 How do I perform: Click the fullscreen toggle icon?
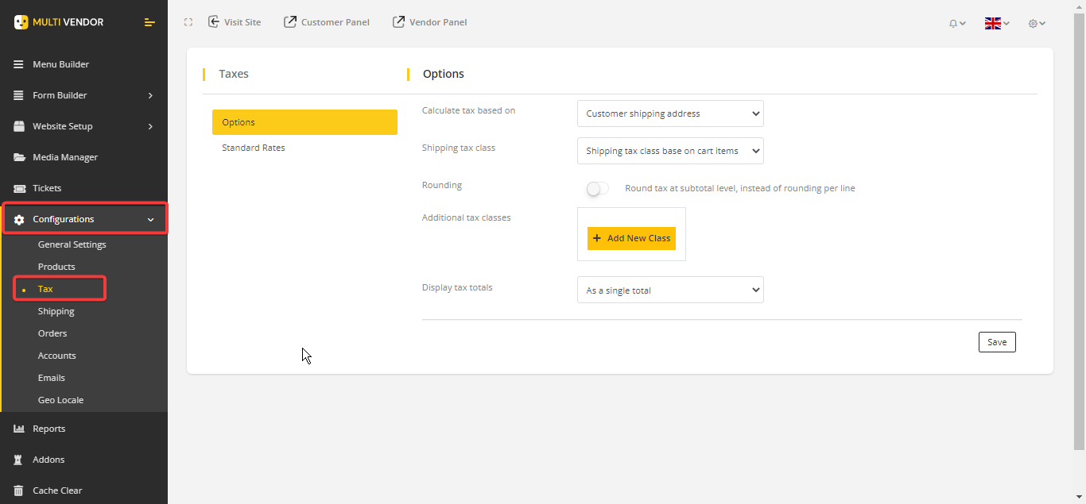[x=188, y=22]
